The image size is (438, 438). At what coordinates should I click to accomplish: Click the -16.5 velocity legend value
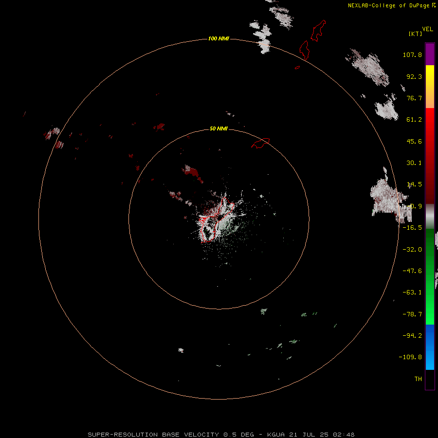click(412, 228)
